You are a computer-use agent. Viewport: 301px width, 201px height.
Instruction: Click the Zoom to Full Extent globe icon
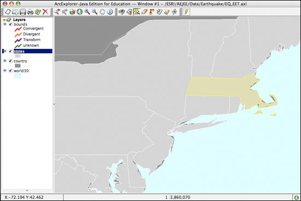point(79,12)
